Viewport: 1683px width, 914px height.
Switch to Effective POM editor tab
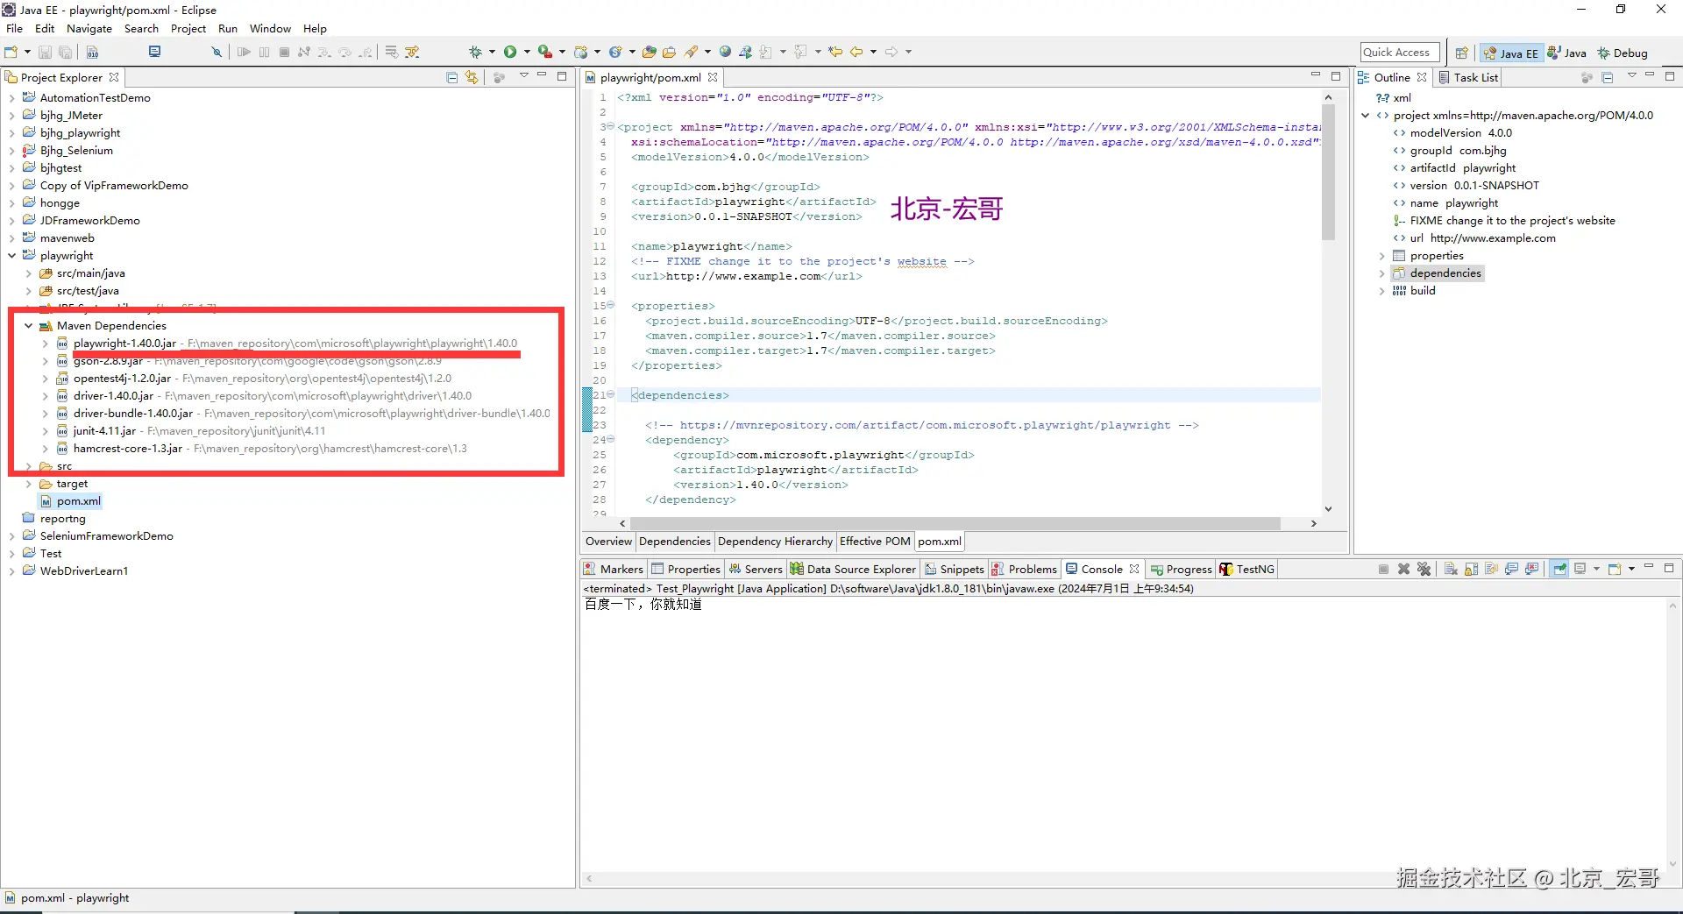click(x=875, y=542)
